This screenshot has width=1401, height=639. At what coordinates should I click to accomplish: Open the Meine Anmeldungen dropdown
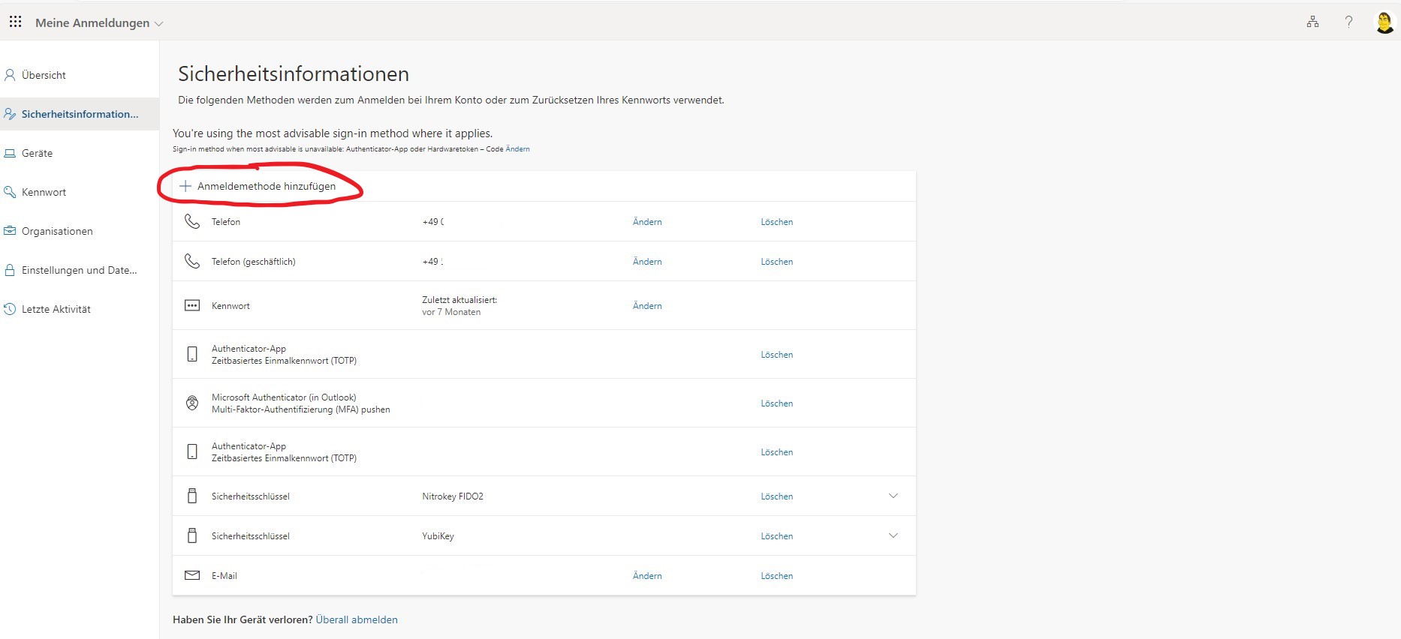pos(99,23)
